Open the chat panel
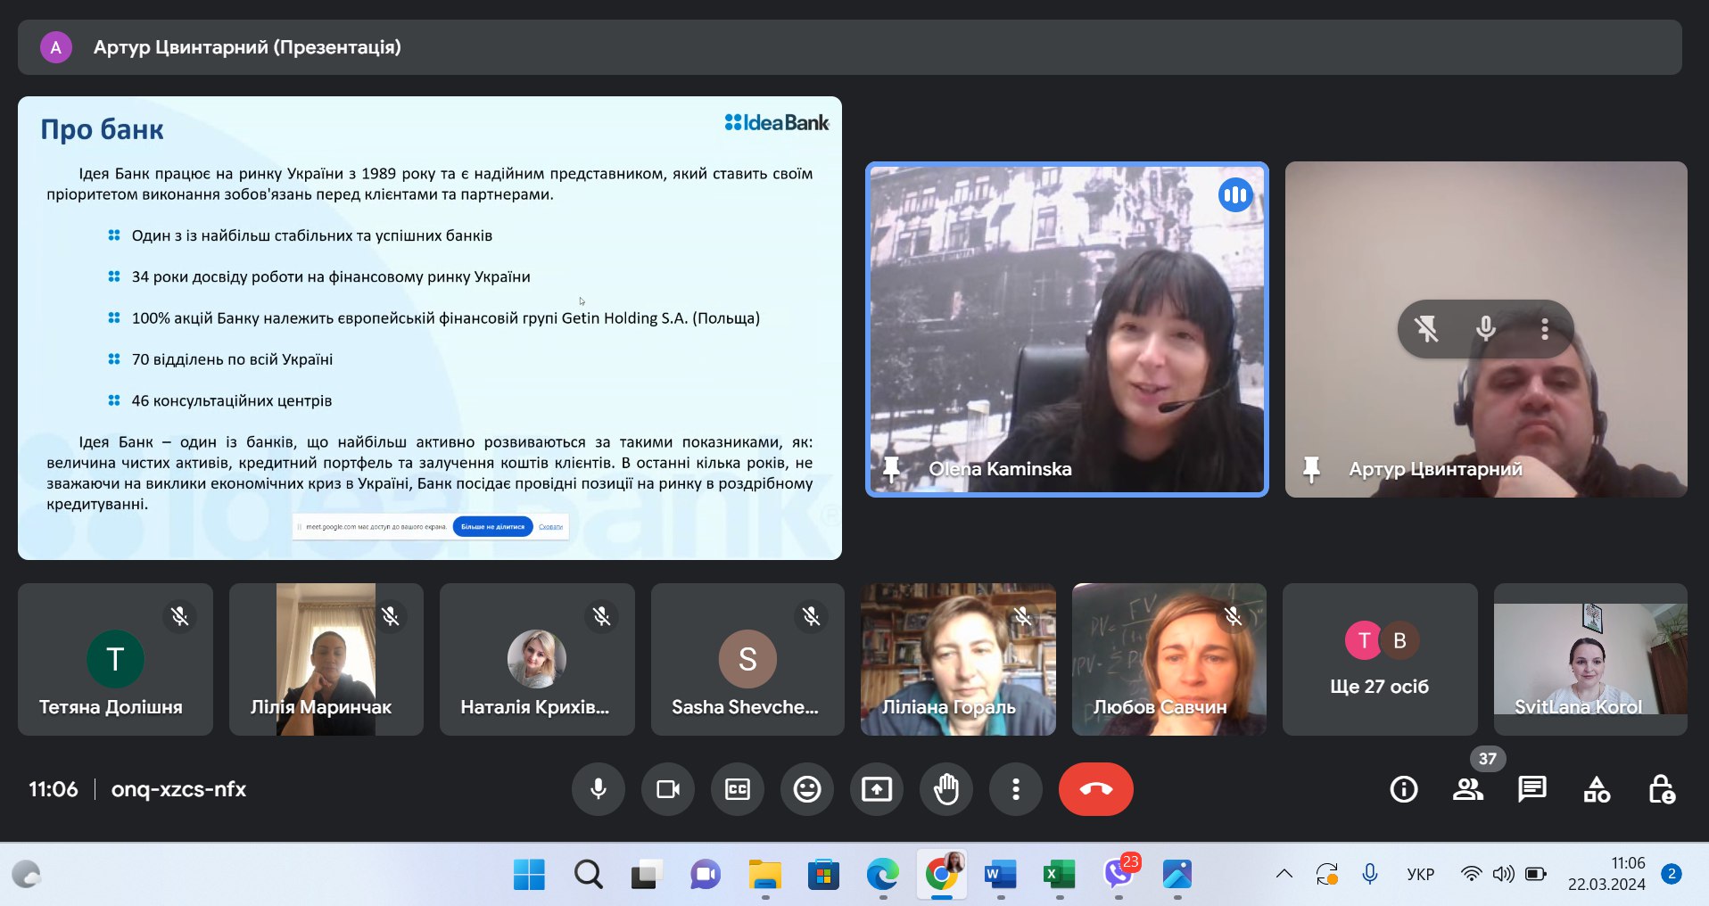Viewport: 1709px width, 906px height. click(1532, 789)
